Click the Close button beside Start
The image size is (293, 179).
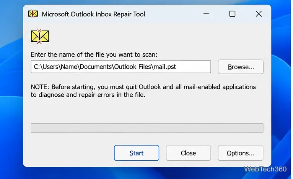[188, 153]
